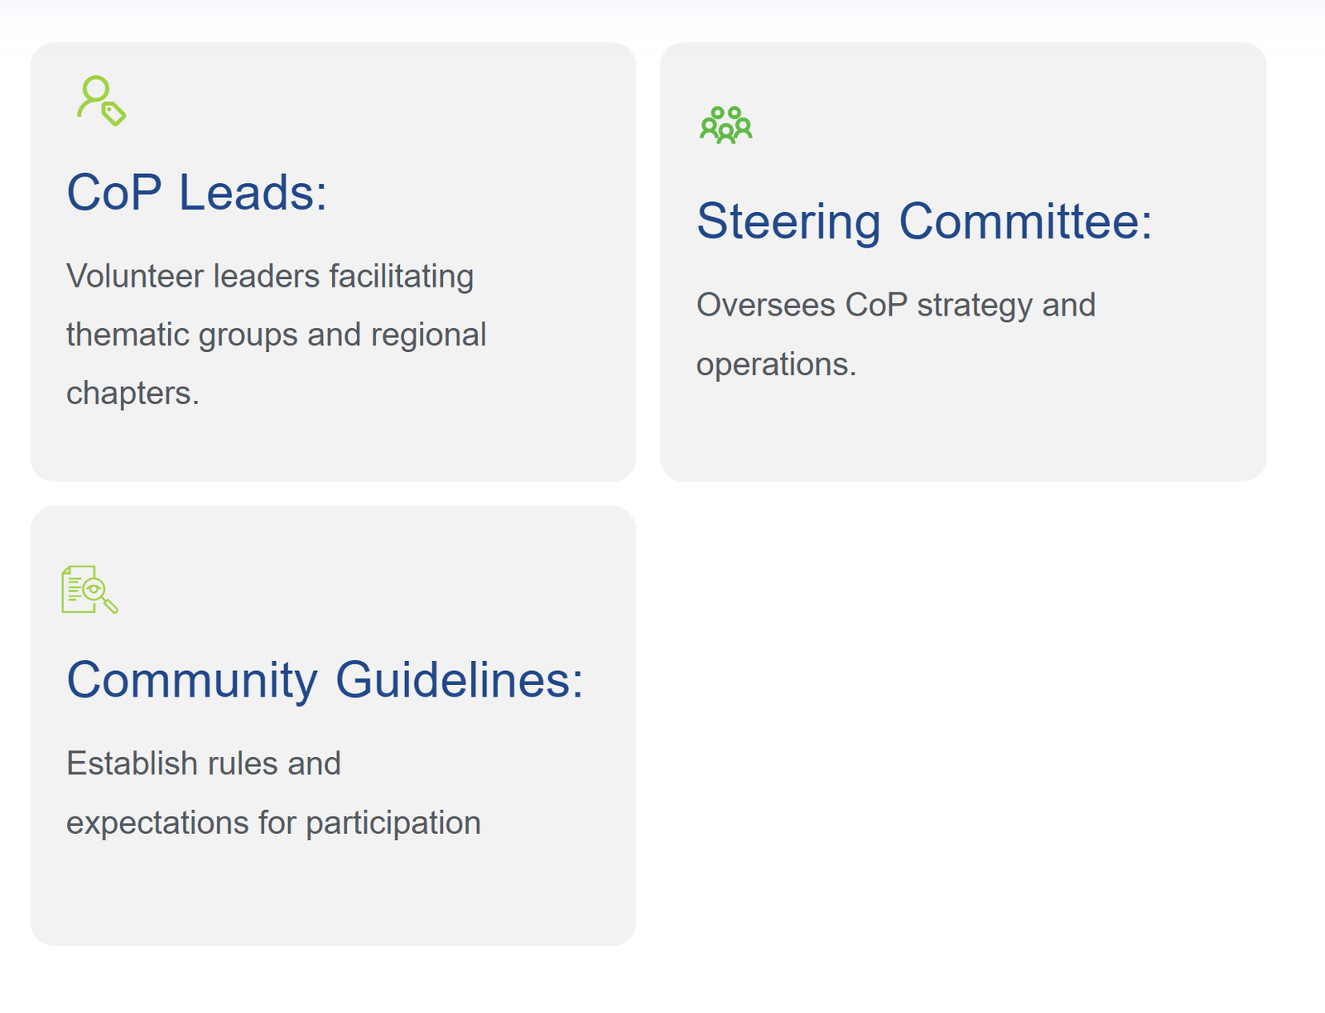Click the group of people Steering Committee icon
Screen dimensions: 1325x1013
[725, 125]
